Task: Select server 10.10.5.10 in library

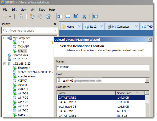Action: [x=20, y=59]
